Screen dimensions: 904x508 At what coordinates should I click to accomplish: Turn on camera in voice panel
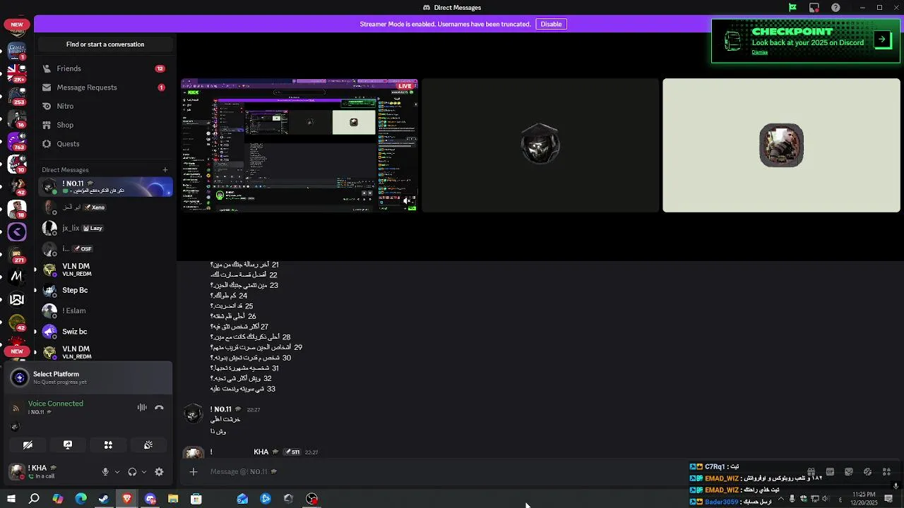[x=28, y=445]
